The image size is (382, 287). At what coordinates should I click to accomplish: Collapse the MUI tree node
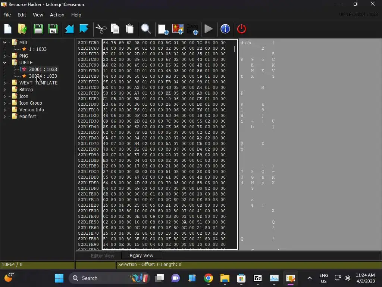coord(4,43)
